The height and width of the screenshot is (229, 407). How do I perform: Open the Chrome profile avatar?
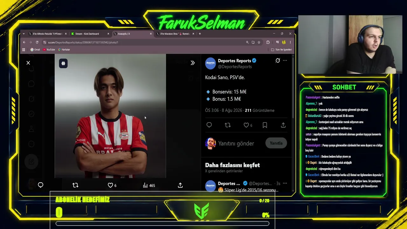click(x=284, y=42)
